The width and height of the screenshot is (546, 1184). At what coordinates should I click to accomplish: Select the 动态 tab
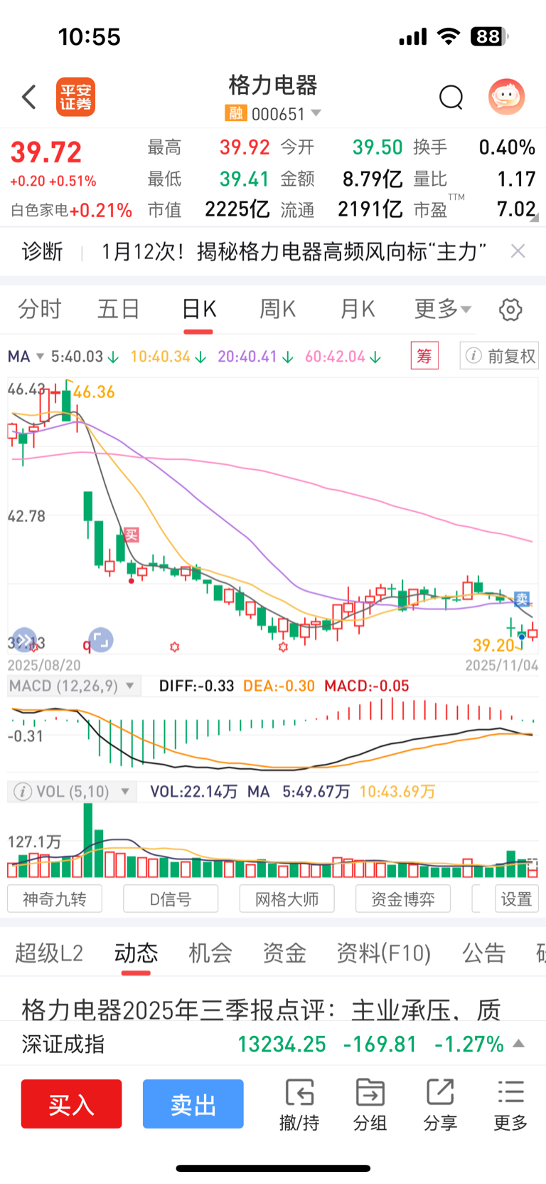[x=136, y=953]
